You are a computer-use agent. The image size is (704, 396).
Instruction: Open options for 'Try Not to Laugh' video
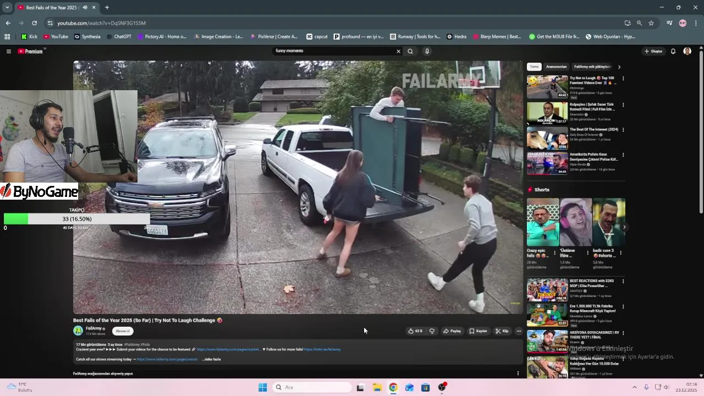(623, 79)
